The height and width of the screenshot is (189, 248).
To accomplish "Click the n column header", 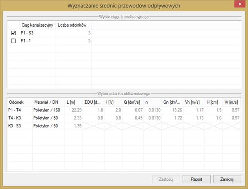I will [152, 102].
